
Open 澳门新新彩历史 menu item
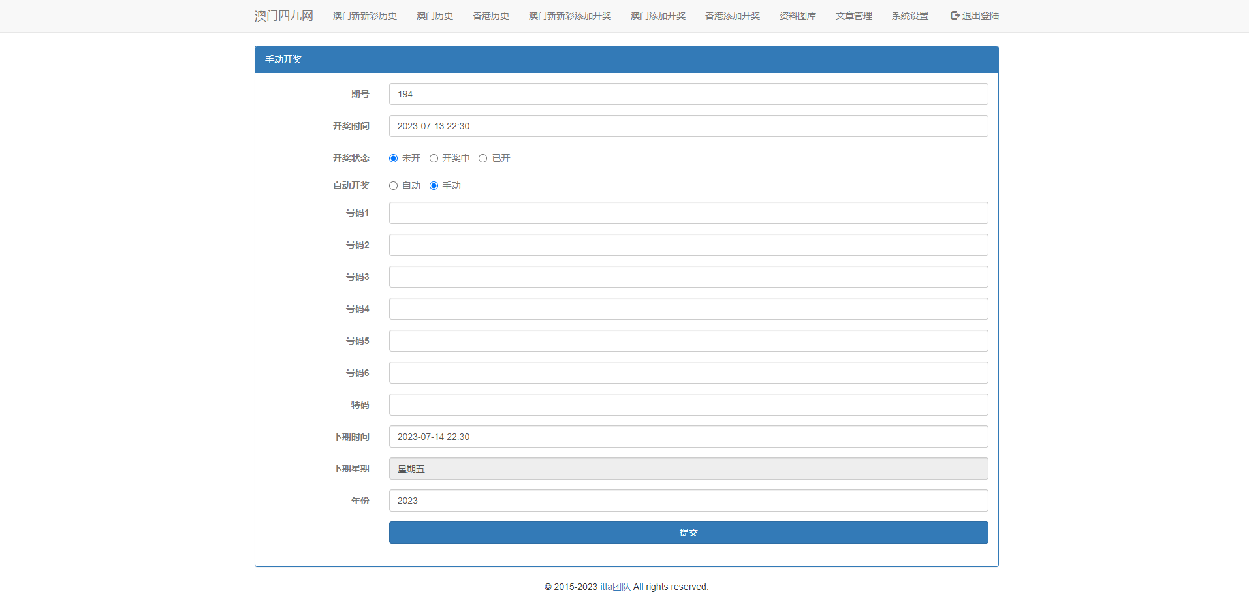[x=364, y=16]
